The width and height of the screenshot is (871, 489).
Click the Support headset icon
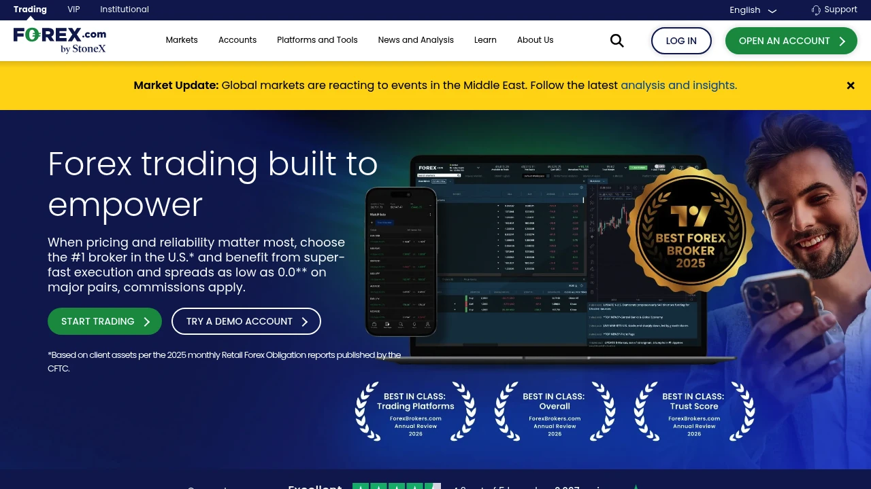(x=816, y=10)
